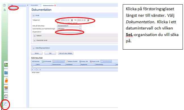Open the orange person module in sidebar
The image size is (184, 110).
point(6,81)
